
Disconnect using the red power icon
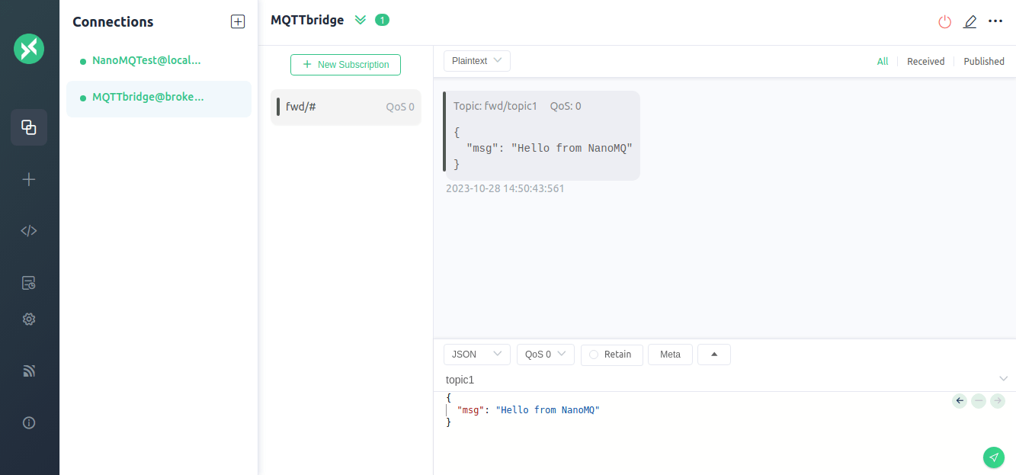944,22
